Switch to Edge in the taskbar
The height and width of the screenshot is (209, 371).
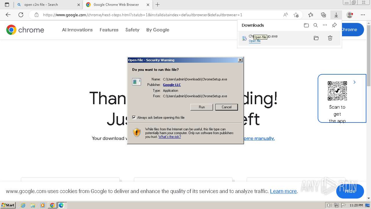click(x=61, y=205)
